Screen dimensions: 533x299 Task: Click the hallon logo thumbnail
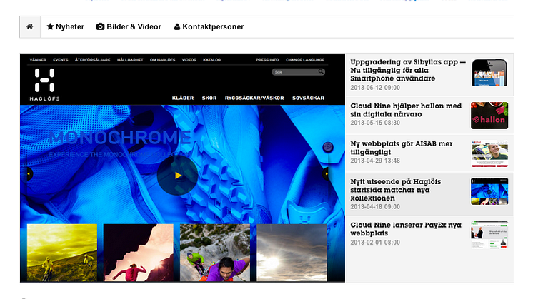click(x=489, y=116)
